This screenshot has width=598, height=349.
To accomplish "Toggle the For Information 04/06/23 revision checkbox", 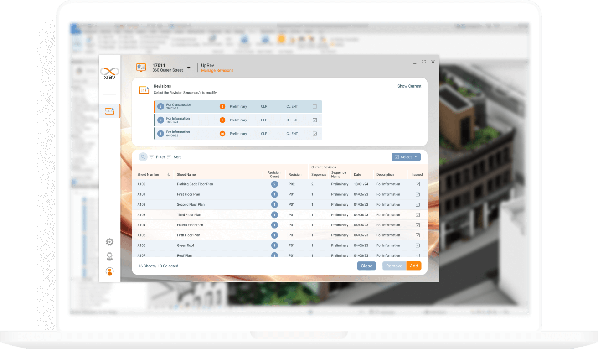I will pyautogui.click(x=314, y=134).
